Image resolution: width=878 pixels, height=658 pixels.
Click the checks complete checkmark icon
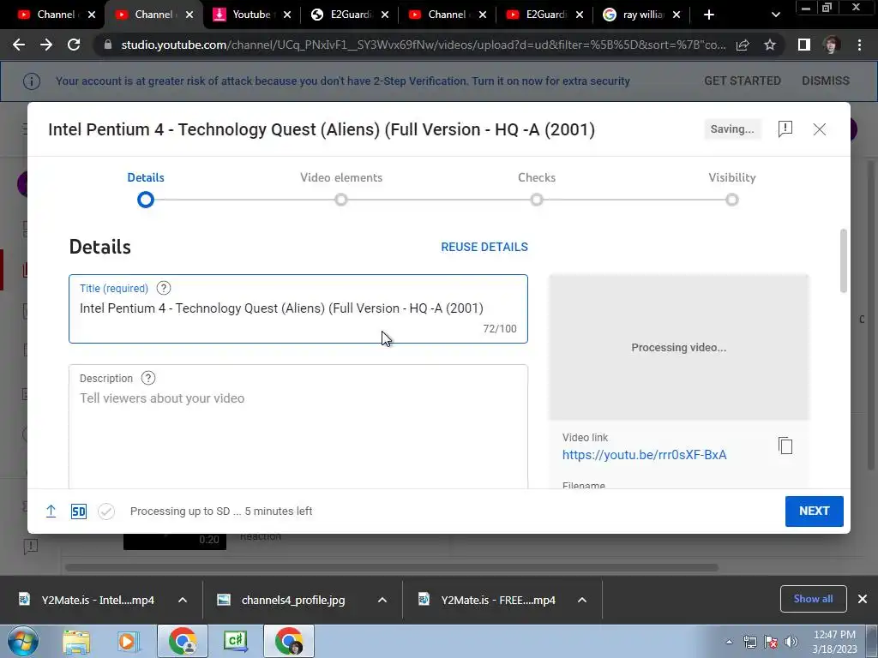tap(105, 511)
